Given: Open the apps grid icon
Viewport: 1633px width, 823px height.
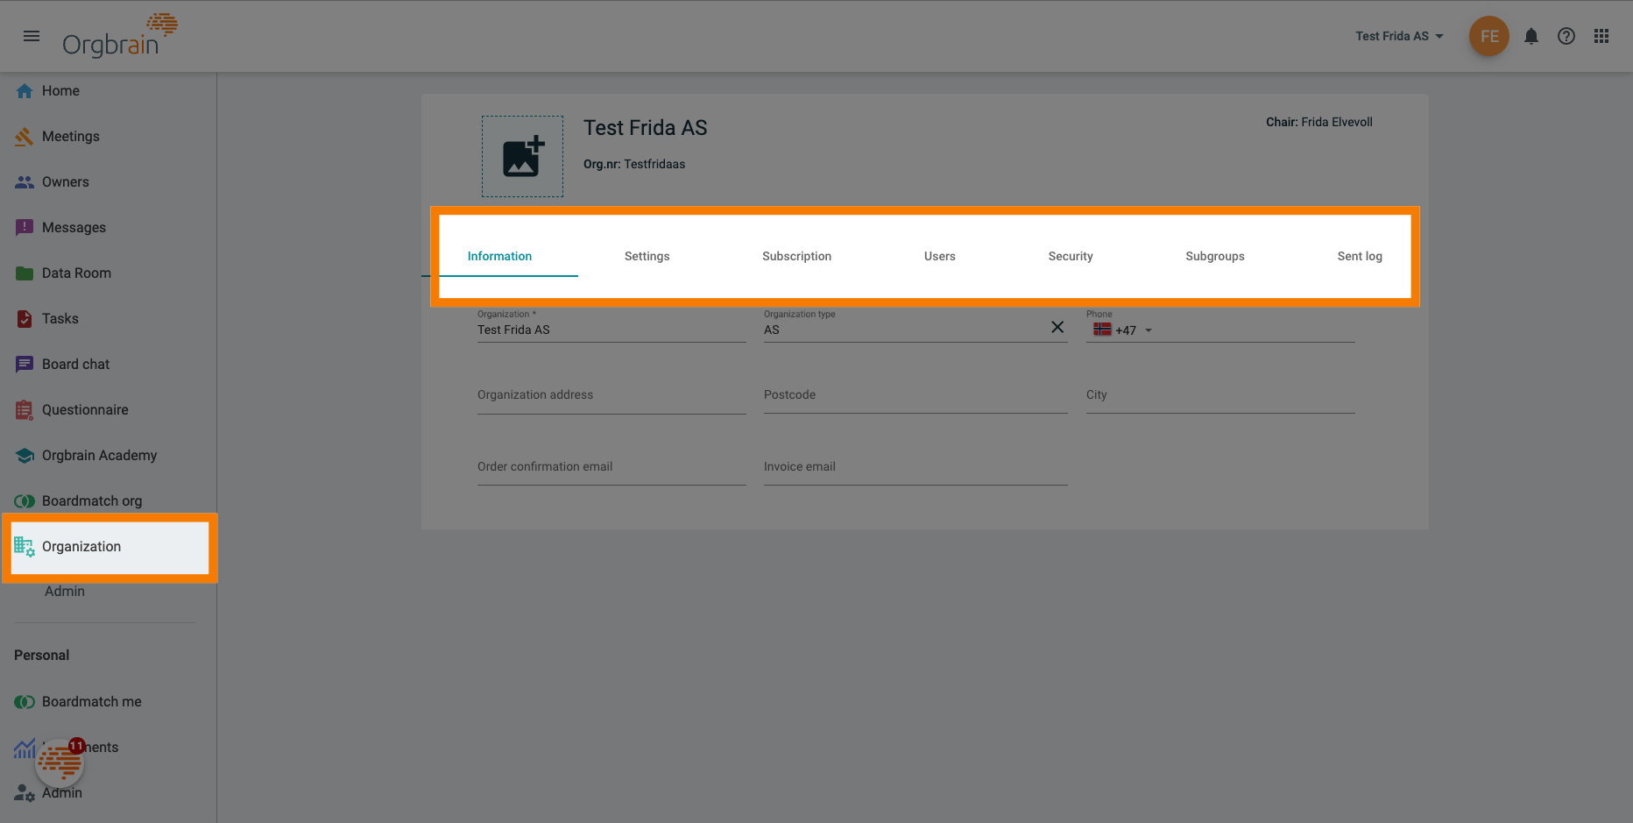Looking at the screenshot, I should point(1601,36).
